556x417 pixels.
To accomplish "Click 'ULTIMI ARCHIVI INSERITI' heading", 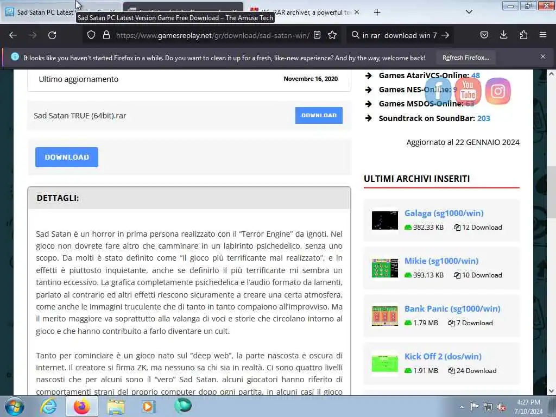I will (416, 179).
